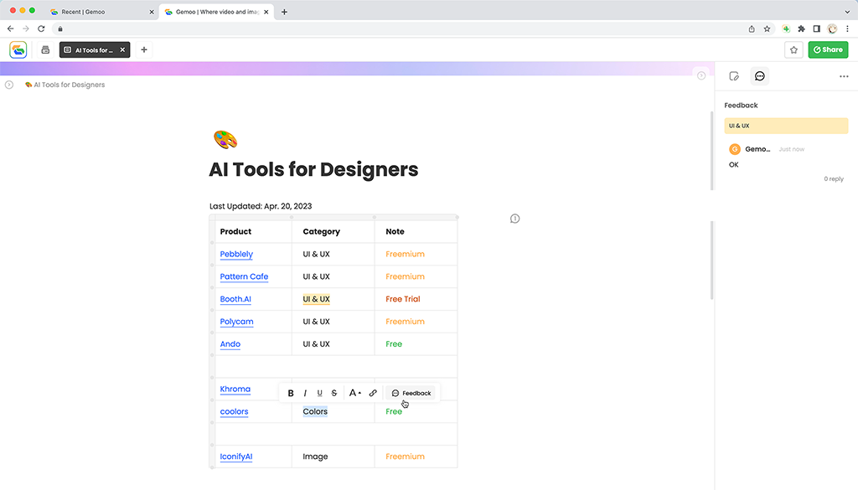Click the AI Tools for Designers title

(x=313, y=169)
